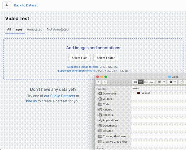Click the Add images and annotations heading
186x150 pixels.
pos(93,48)
